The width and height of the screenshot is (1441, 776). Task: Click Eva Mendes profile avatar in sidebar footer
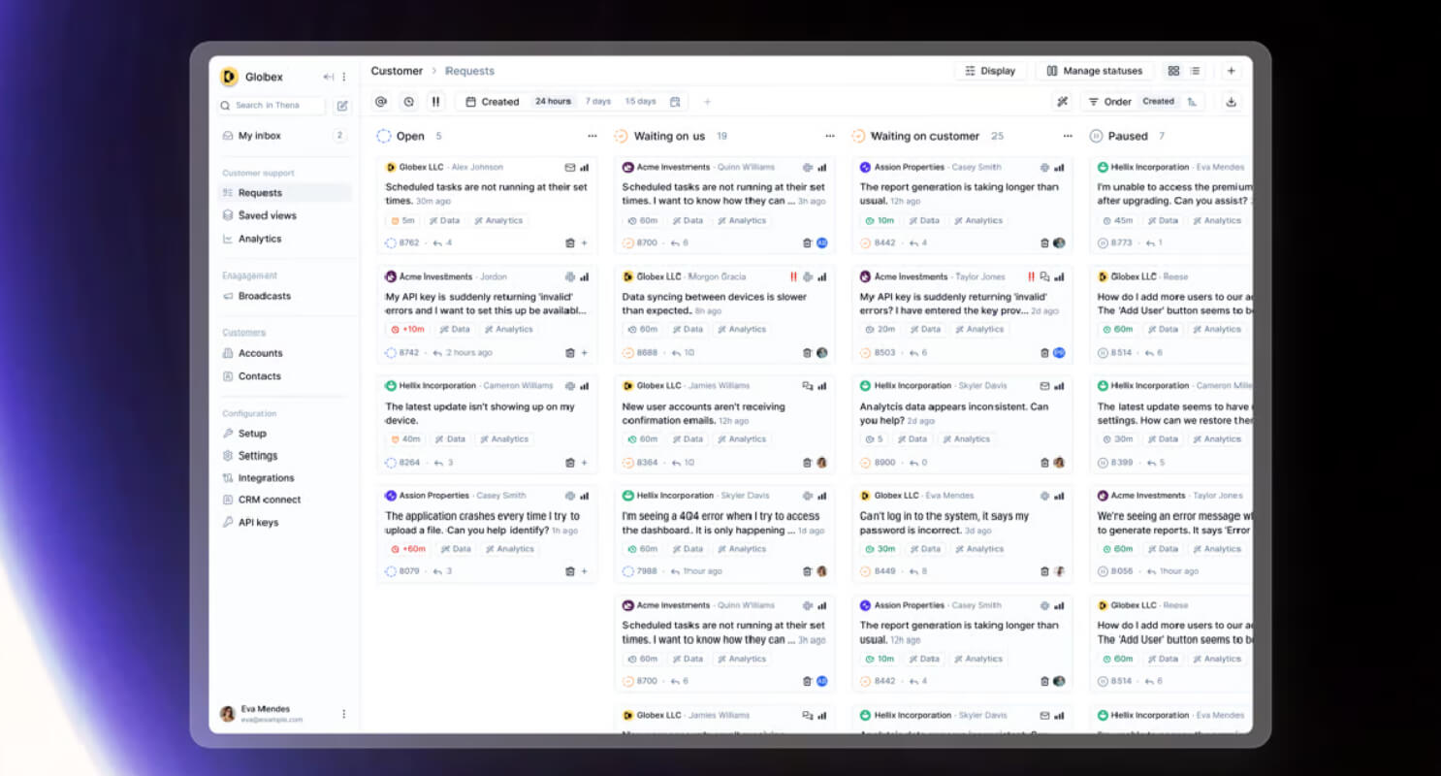(x=228, y=714)
